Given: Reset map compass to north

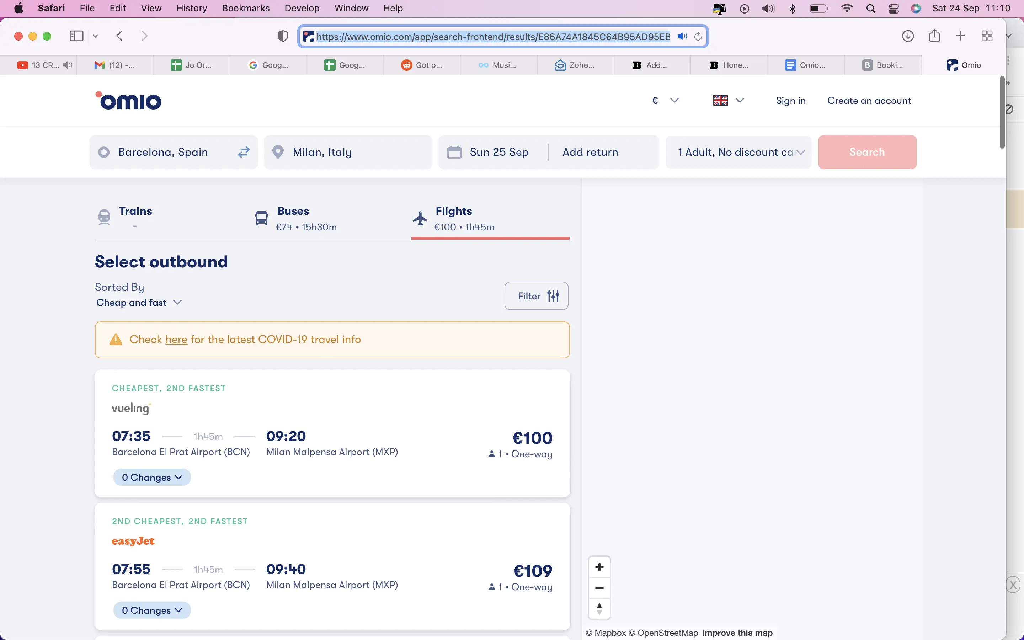Looking at the screenshot, I should pos(599,609).
